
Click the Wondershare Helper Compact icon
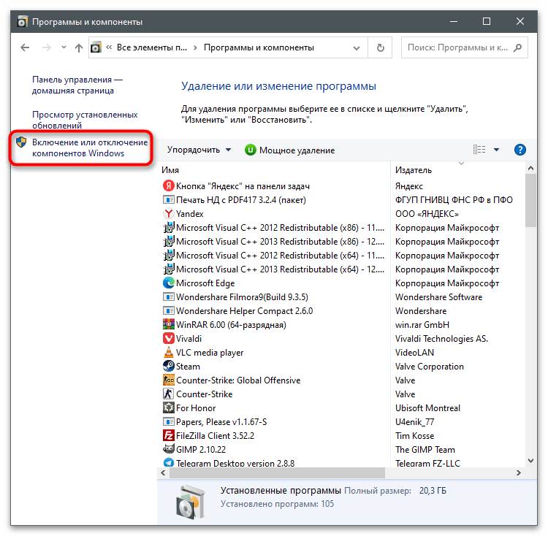coord(169,310)
